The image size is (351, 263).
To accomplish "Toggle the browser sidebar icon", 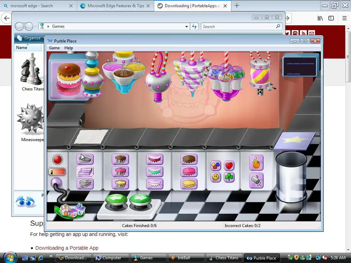I will point(331,18).
